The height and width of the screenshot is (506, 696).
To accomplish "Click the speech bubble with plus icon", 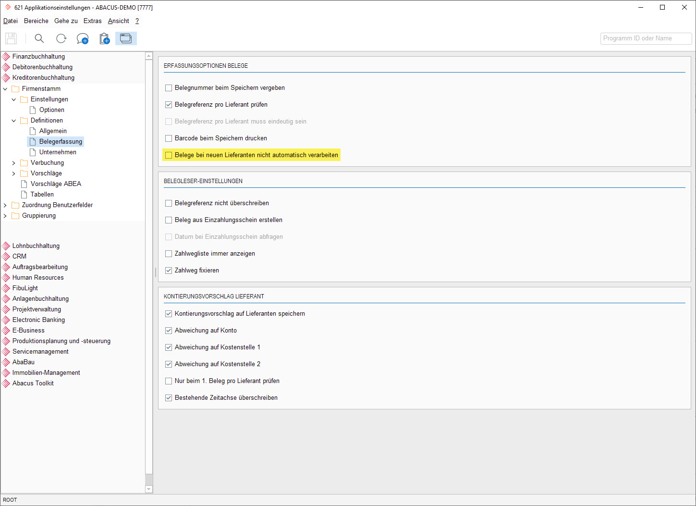I will (83, 38).
